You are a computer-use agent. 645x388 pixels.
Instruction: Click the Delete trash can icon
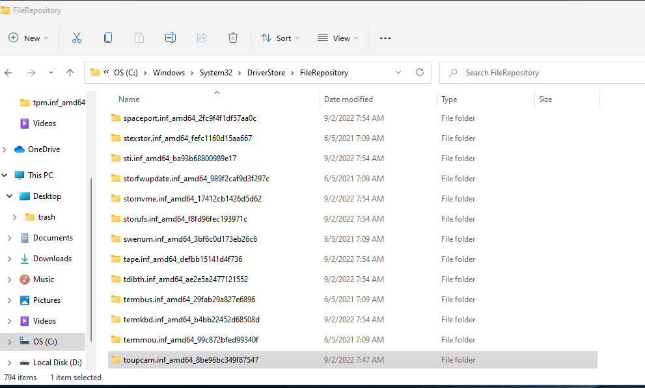click(233, 38)
